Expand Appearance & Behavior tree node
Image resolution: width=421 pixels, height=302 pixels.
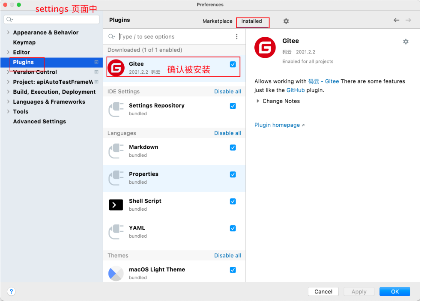(8, 33)
